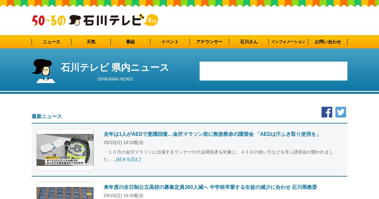
Task: Open the AED marathon training headline
Action: tap(212, 134)
